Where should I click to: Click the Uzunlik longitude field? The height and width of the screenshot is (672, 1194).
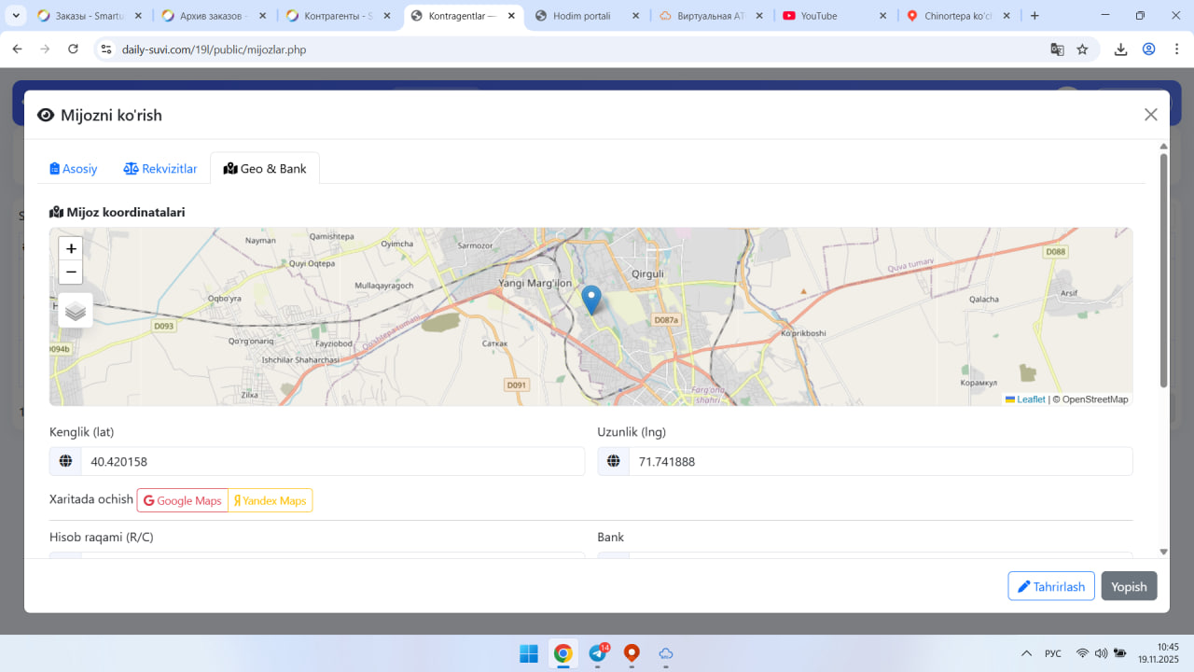coord(879,461)
